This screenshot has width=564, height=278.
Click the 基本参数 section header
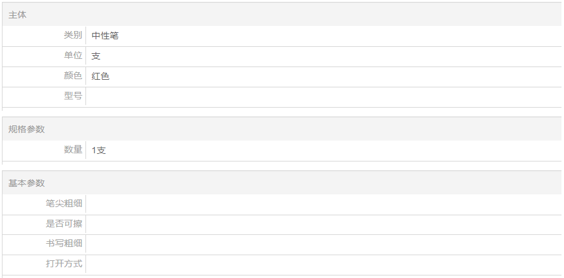click(x=27, y=183)
